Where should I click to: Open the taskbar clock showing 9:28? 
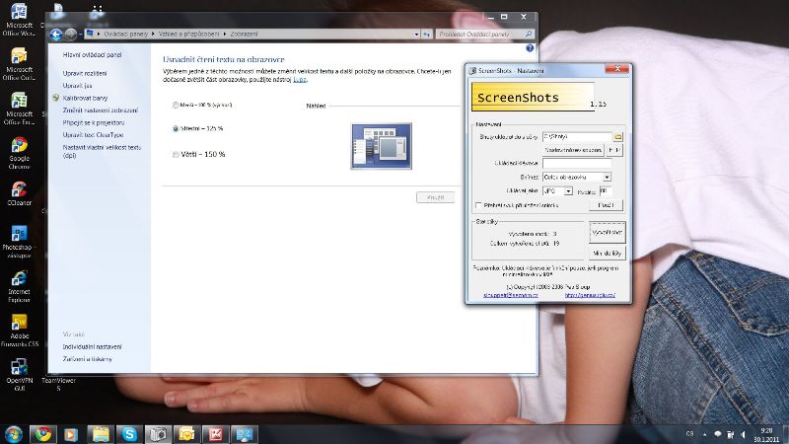[766, 434]
